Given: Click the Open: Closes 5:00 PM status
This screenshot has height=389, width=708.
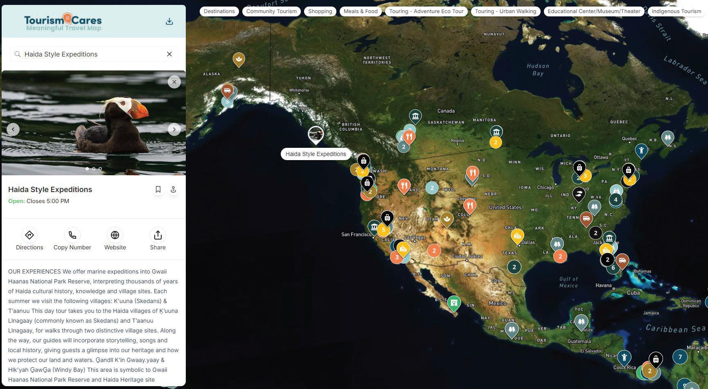Looking at the screenshot, I should point(38,201).
